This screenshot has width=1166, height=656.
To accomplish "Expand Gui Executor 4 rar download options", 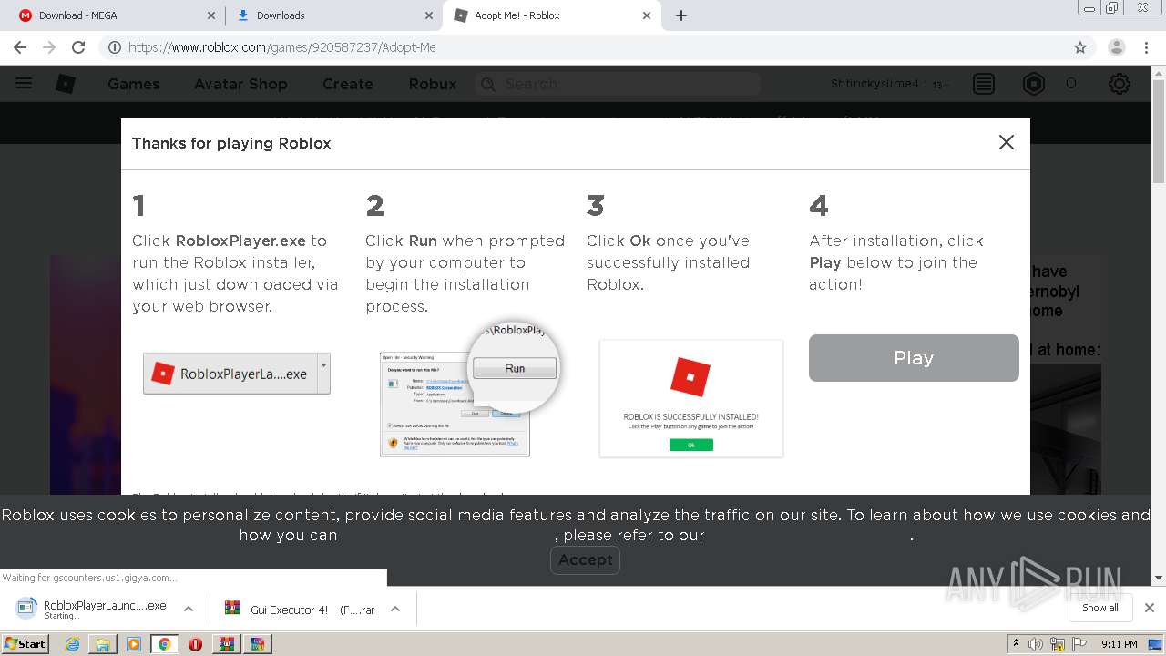I will point(395,609).
